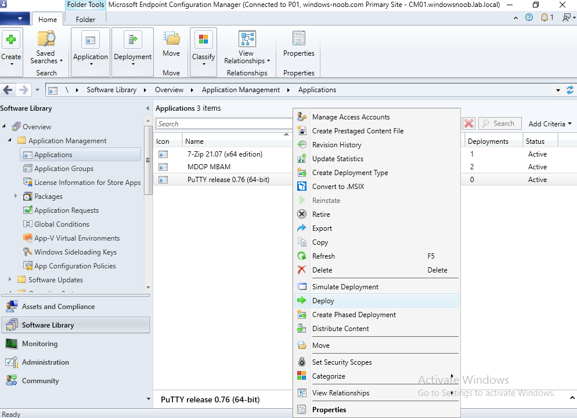Viewport: 577px width, 418px height.
Task: Click the Revision History clock icon
Action: click(302, 145)
